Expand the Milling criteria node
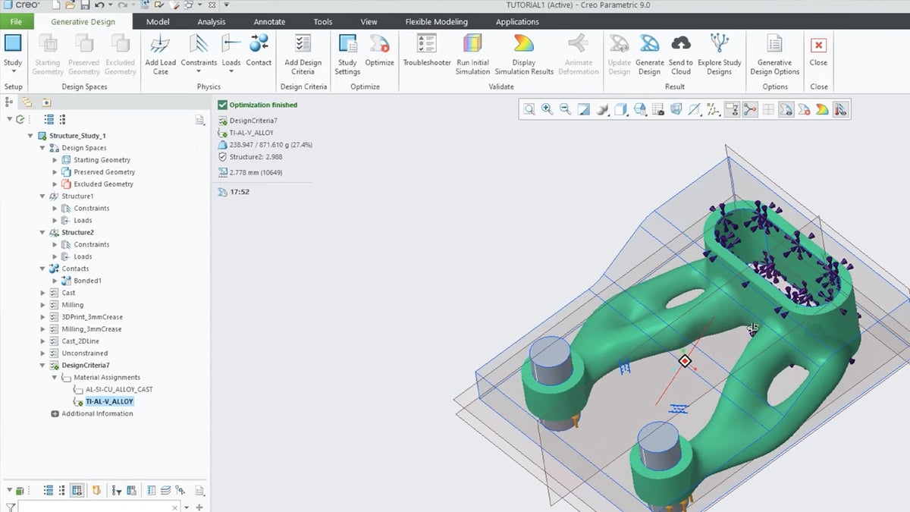Screen dimensions: 910x512 point(42,305)
